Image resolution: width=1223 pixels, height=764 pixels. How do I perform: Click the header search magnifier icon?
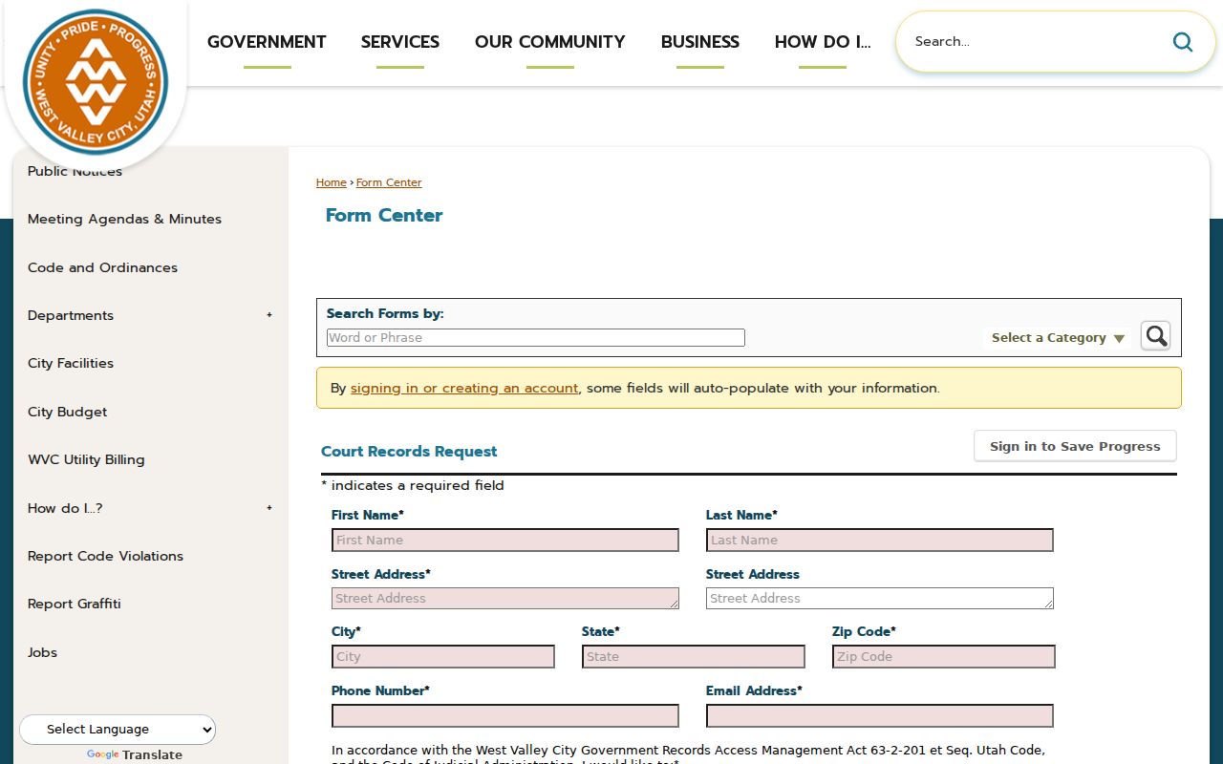[x=1183, y=41]
